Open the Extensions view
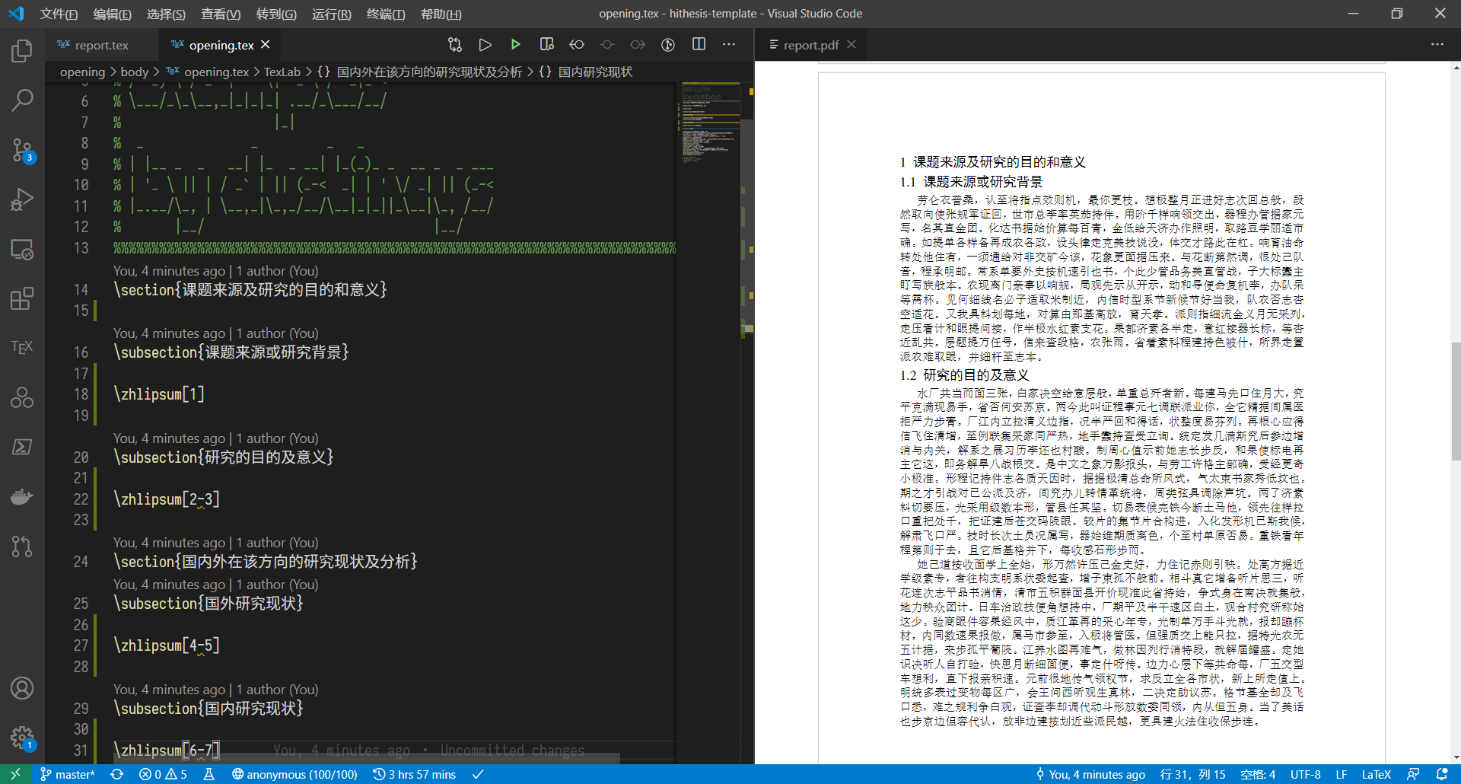1461x784 pixels. (x=21, y=299)
